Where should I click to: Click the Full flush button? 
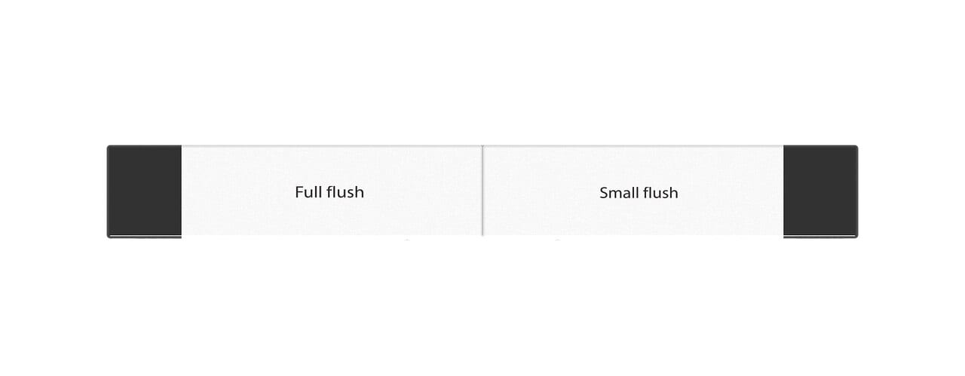(x=332, y=191)
